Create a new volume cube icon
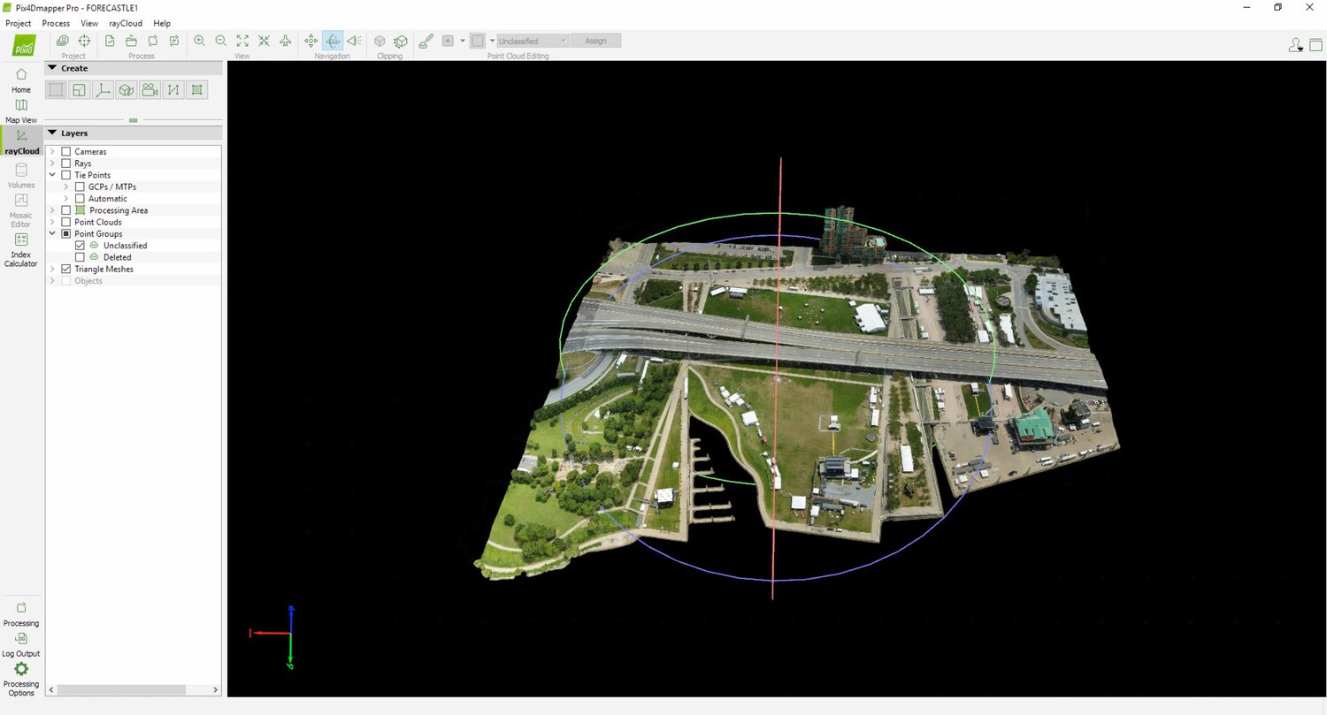Viewport: 1327px width, 715px height. [127, 89]
